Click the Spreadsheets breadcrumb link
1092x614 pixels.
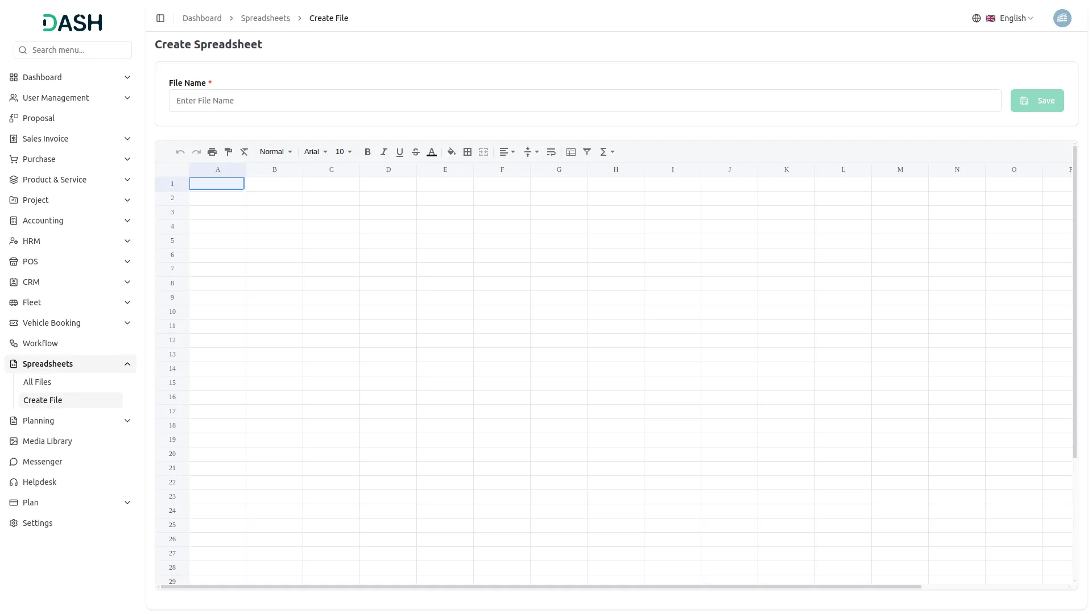[265, 18]
